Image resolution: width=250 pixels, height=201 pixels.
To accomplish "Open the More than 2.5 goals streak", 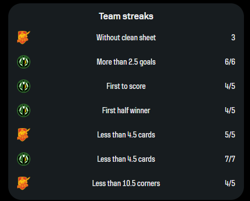I will (126, 62).
